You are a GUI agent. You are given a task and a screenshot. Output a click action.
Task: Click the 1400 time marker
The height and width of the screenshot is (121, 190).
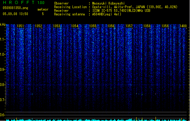(183, 26)
